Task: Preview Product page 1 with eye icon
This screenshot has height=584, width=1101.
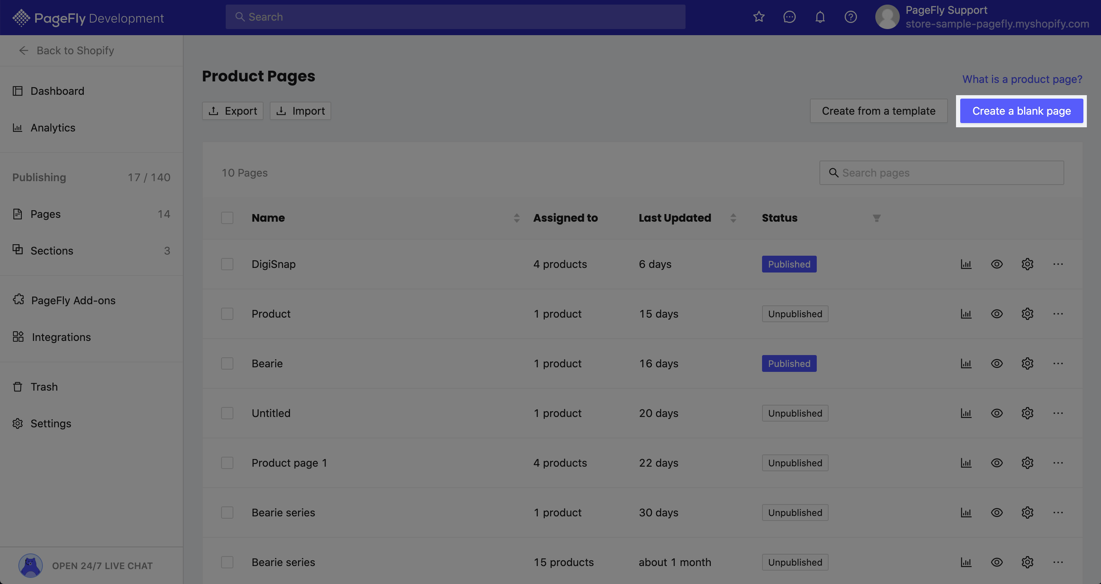Action: pyautogui.click(x=996, y=463)
